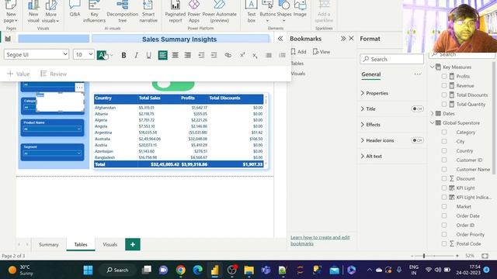
Task: Insert Key influencers visual
Action: [x=94, y=12]
